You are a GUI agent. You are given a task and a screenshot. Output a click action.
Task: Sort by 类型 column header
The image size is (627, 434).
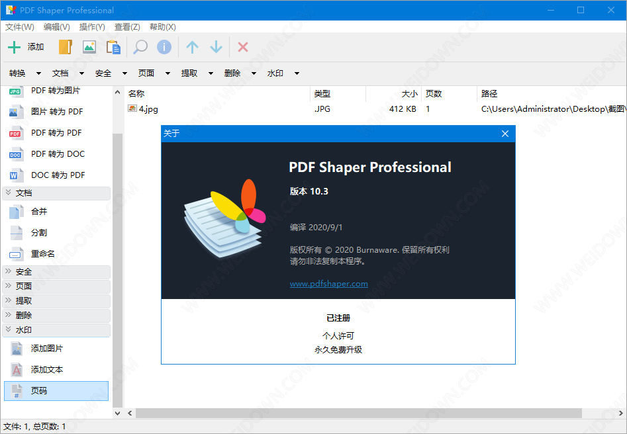point(338,93)
